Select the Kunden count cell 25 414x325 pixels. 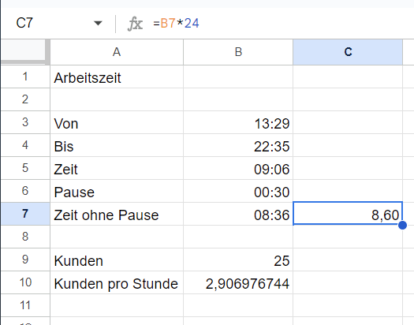point(238,260)
